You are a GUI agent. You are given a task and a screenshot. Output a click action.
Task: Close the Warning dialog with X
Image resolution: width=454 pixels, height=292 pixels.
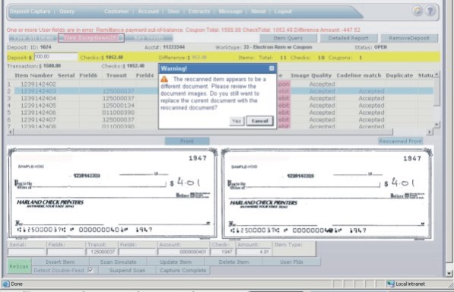pyautogui.click(x=271, y=68)
